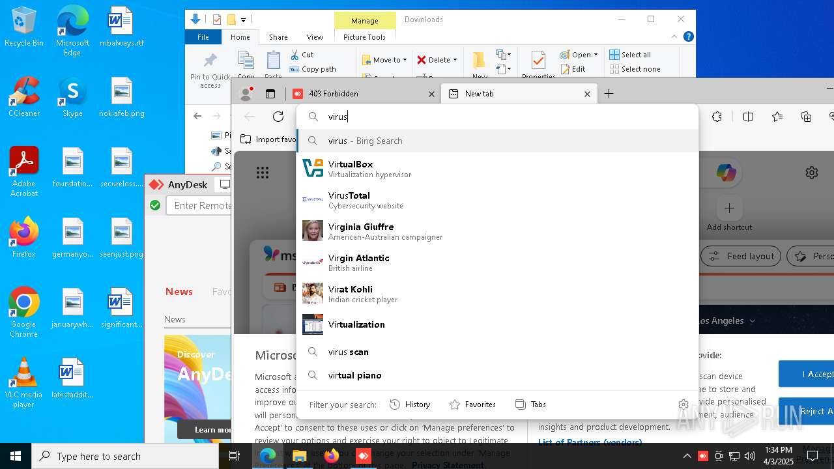
Task: Open Edge favorites star icon
Action: pos(777,117)
